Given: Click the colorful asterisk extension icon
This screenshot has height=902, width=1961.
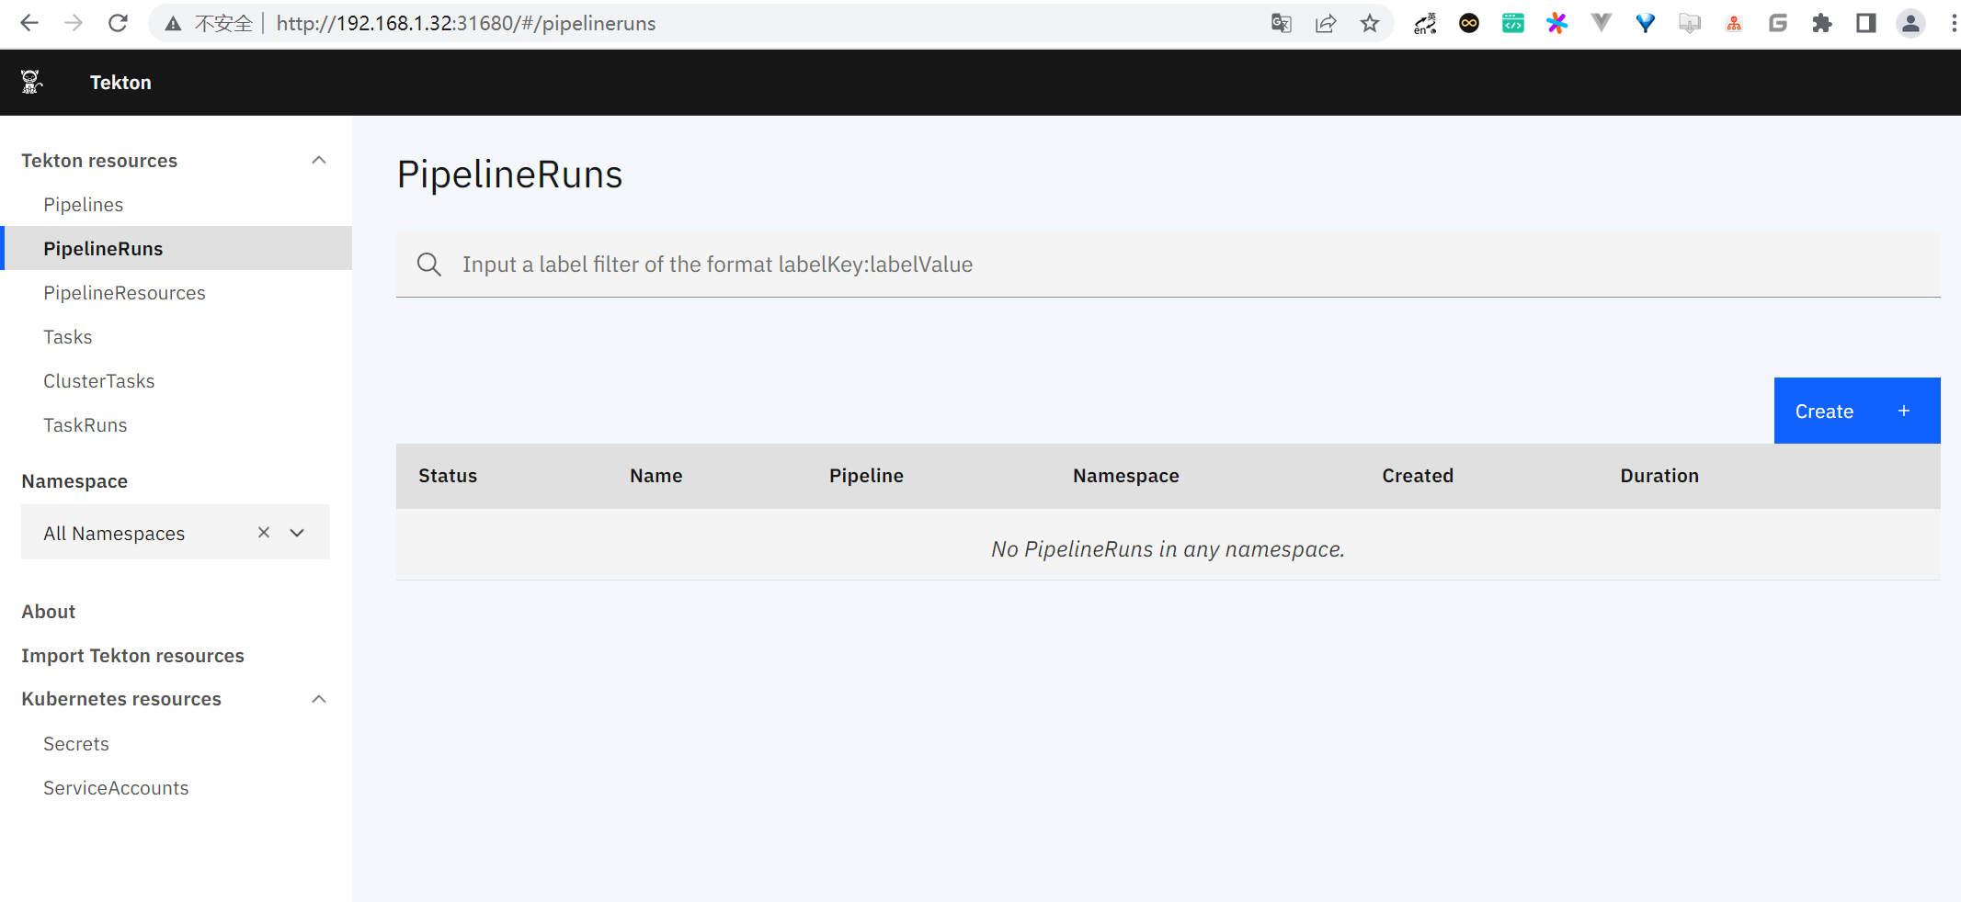Looking at the screenshot, I should tap(1556, 23).
